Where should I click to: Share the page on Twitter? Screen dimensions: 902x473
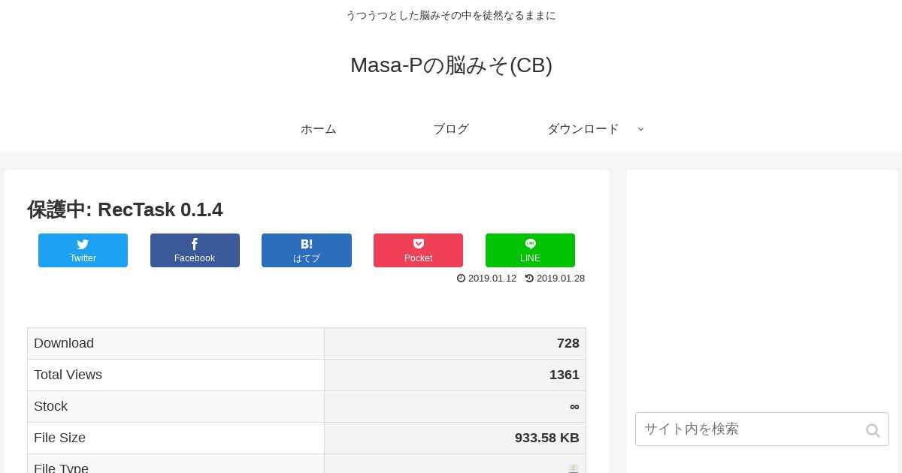[x=83, y=250]
